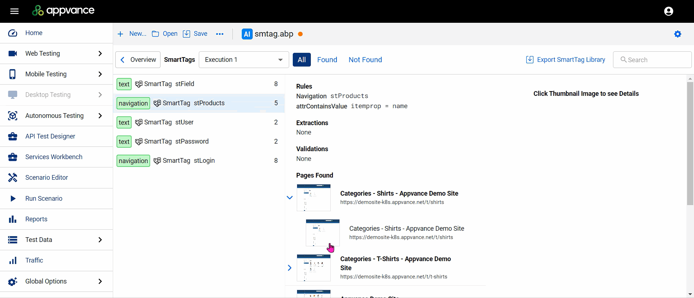This screenshot has height=298, width=694.
Task: Expand the Test Data submenu chevron
Action: [100, 240]
